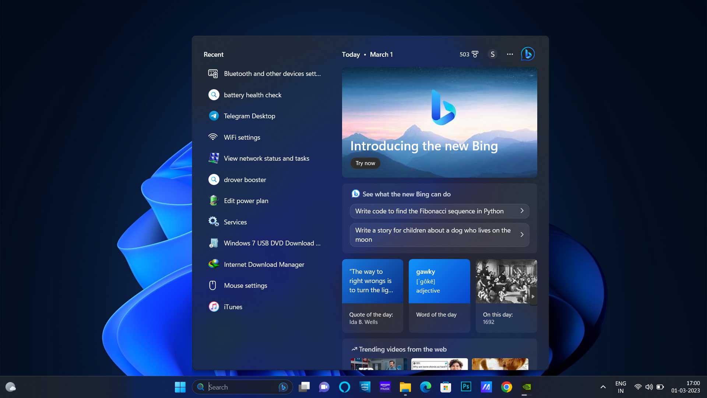Select children's story about a dog suggestion
This screenshot has height=398, width=707.
440,235
